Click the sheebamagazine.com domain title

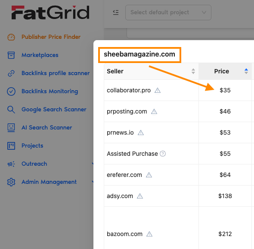(139, 54)
